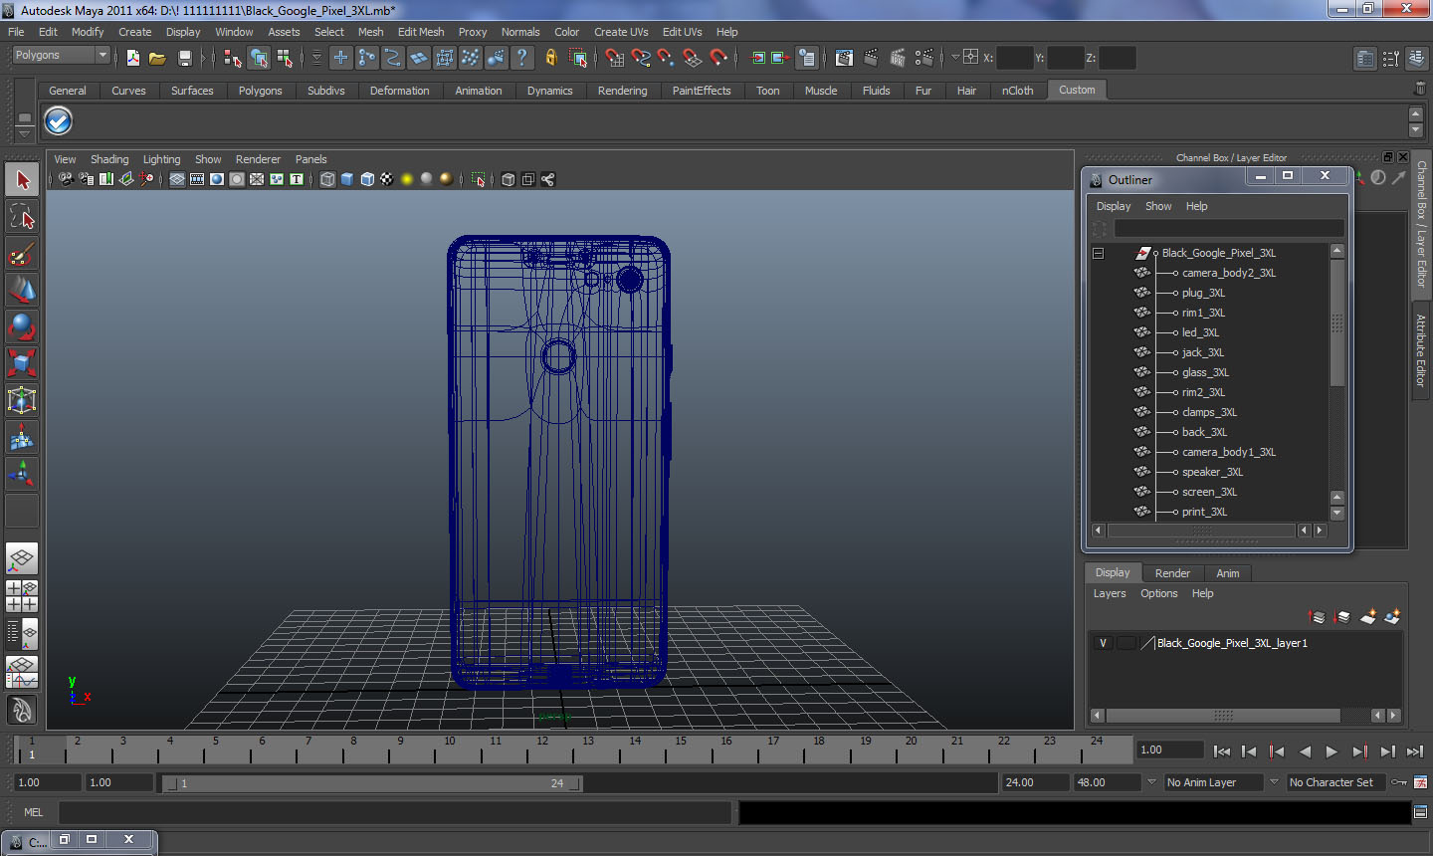Viewport: 1433px width, 856px height.
Task: Click frame 12 on the timeline
Action: (542, 750)
